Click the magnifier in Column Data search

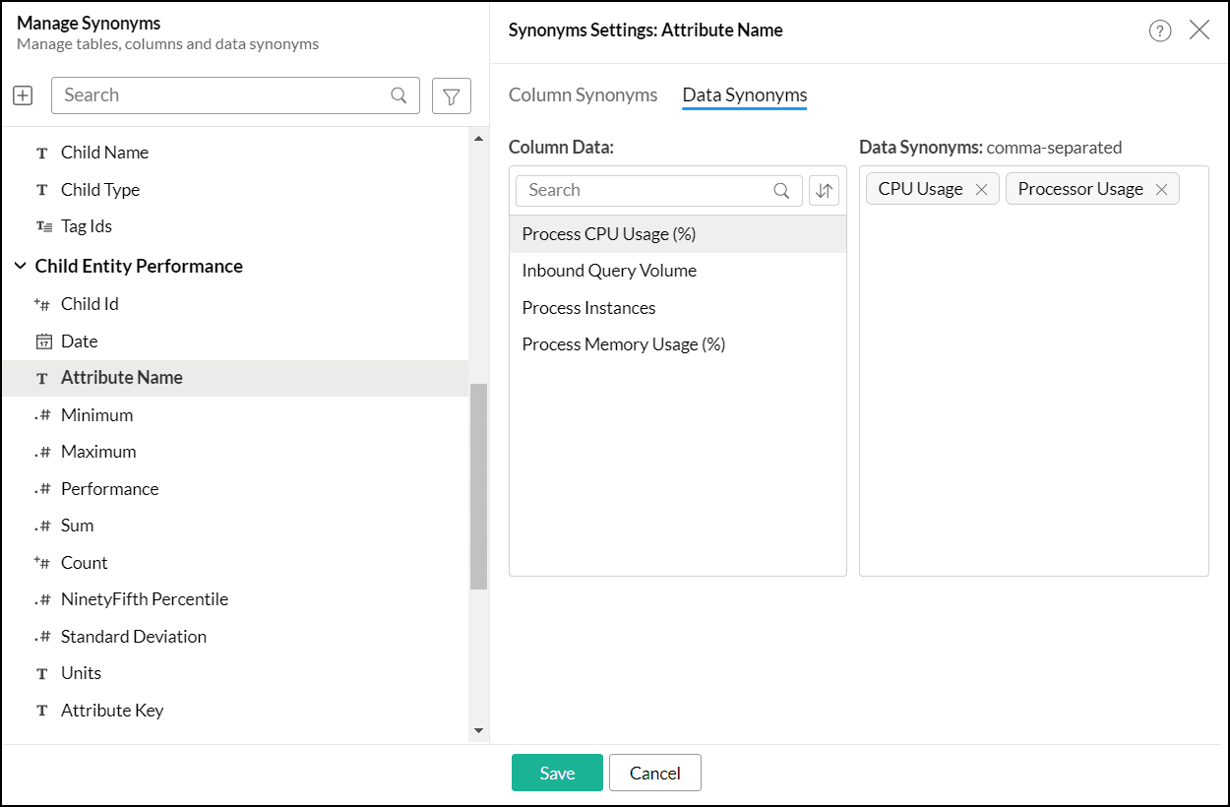[x=781, y=191]
